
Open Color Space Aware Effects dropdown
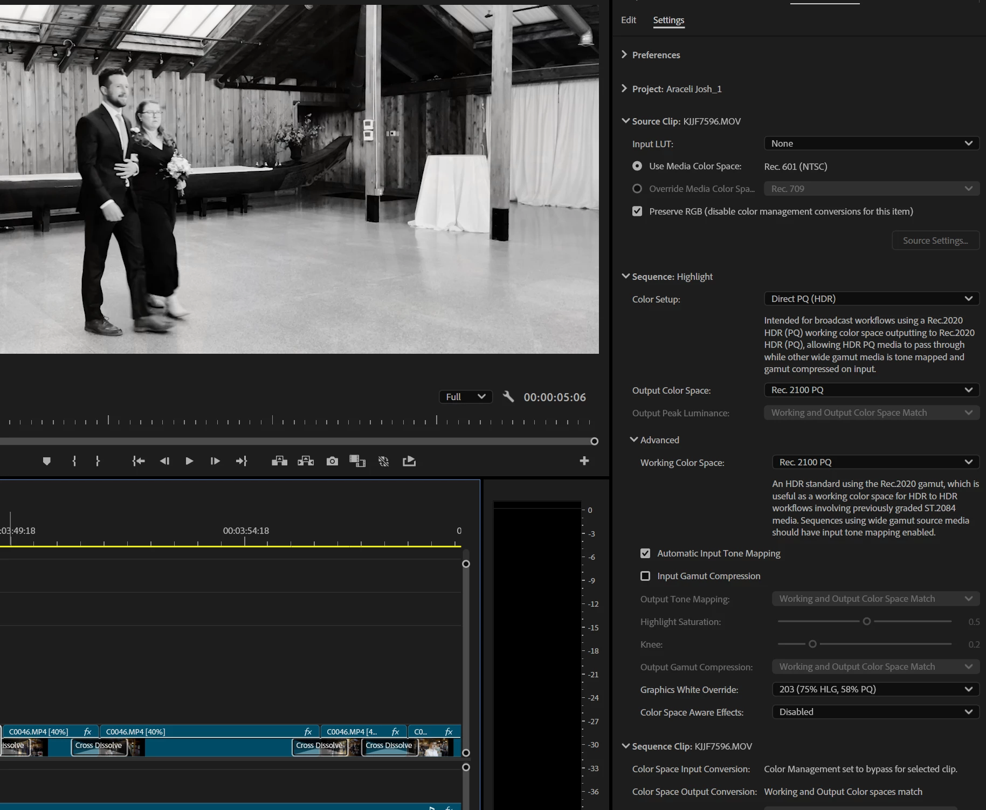875,712
